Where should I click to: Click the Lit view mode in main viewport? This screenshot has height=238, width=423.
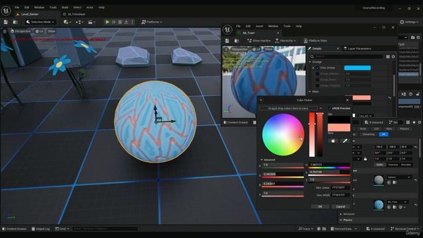click(x=40, y=31)
